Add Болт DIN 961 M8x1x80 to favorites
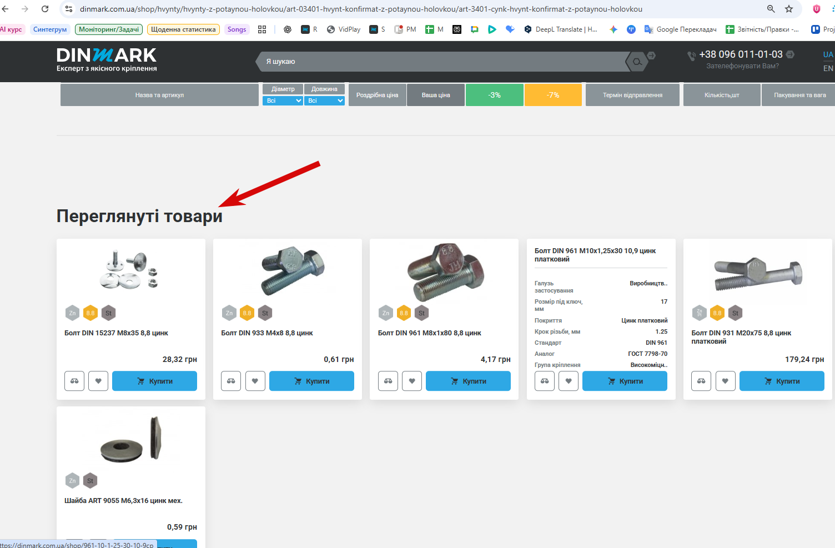 (x=412, y=381)
